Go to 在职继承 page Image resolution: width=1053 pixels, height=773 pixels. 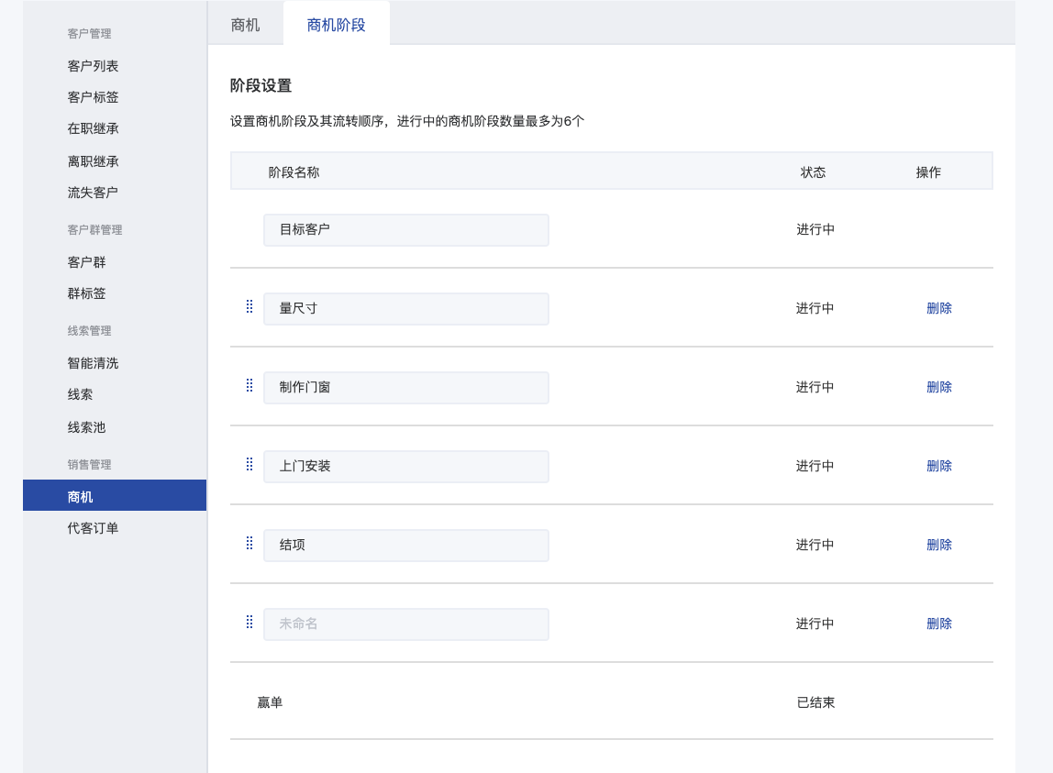point(93,128)
